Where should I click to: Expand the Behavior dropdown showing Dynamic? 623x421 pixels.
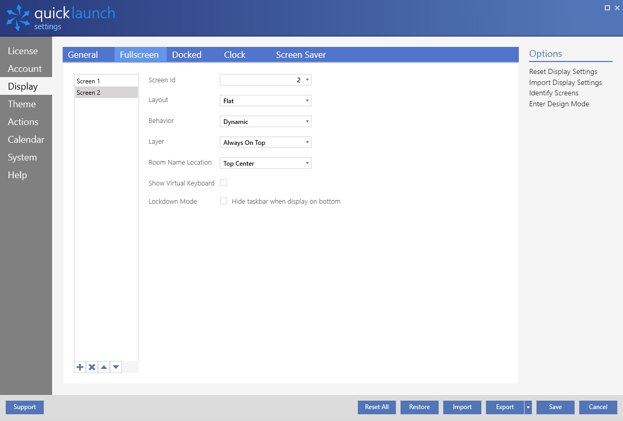(266, 121)
